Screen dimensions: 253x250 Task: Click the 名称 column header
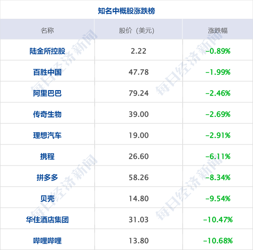[x=47, y=31]
